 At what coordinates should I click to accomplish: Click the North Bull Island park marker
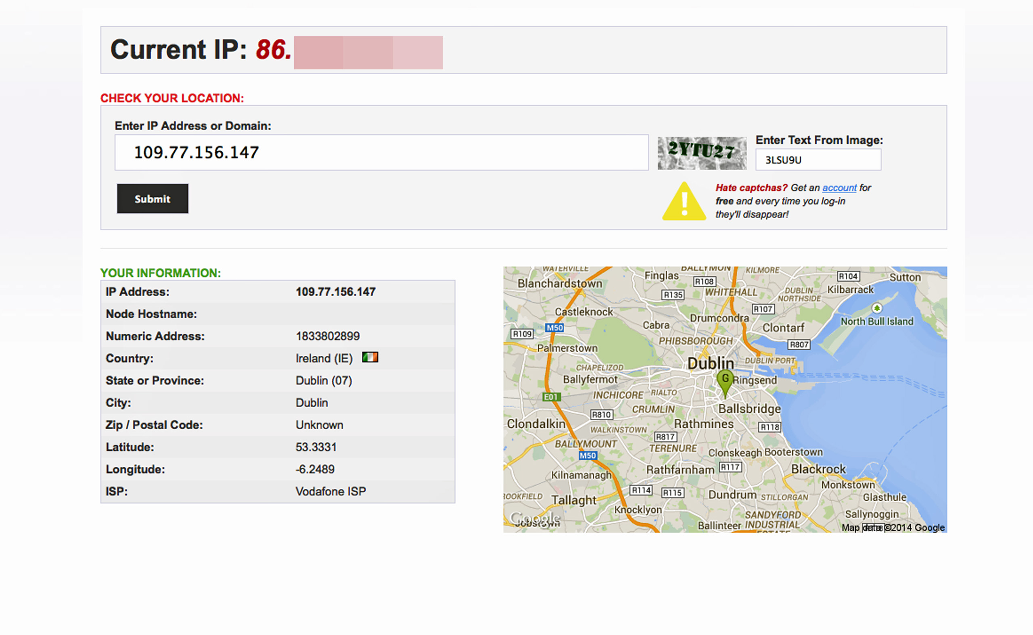click(876, 308)
